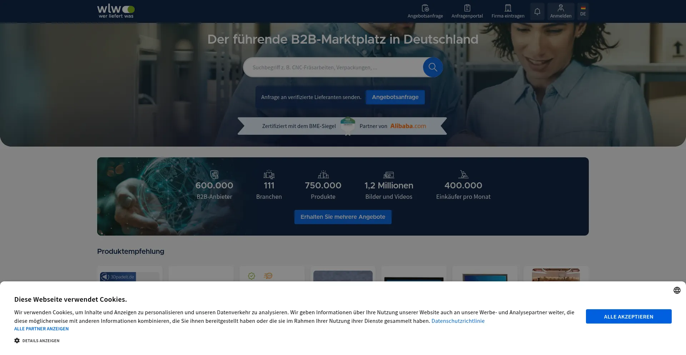Open the DE language selector
The image size is (686, 355).
pyautogui.click(x=583, y=11)
